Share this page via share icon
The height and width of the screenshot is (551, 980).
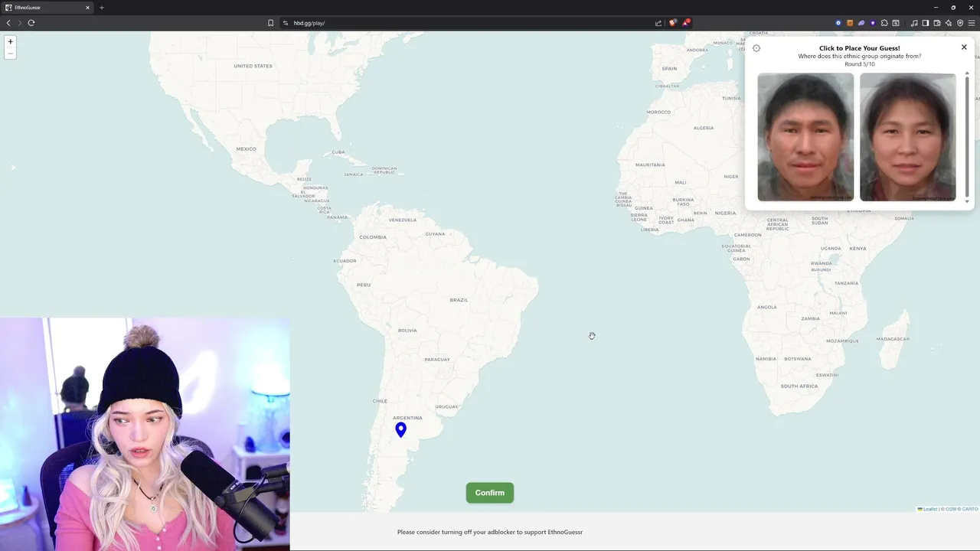click(x=658, y=23)
